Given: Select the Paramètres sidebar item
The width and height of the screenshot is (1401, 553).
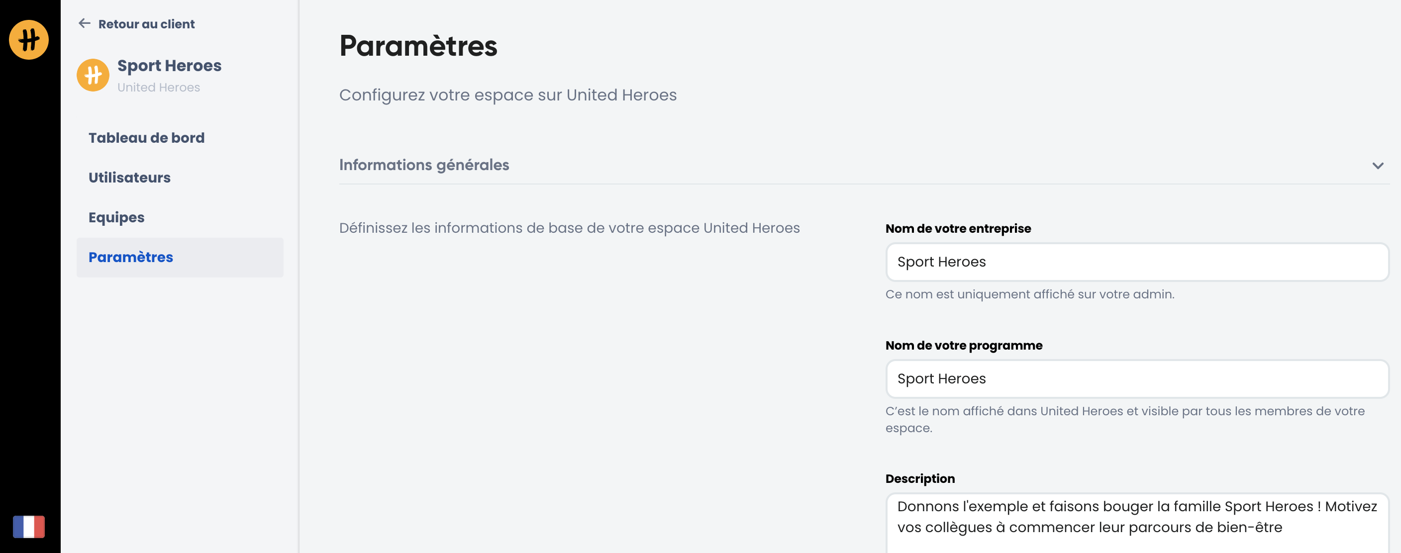Looking at the screenshot, I should pyautogui.click(x=130, y=257).
